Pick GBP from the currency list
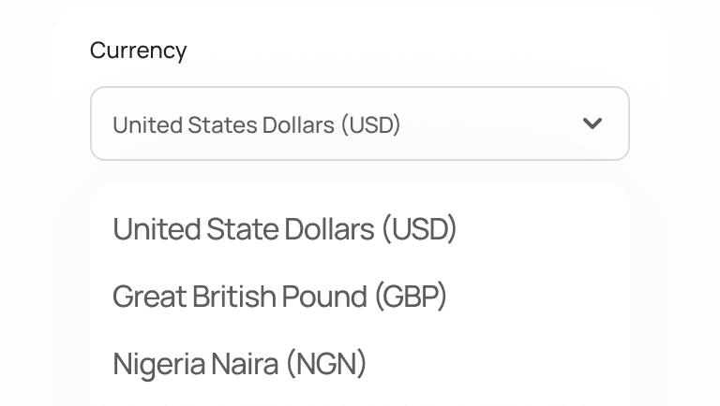 279,297
